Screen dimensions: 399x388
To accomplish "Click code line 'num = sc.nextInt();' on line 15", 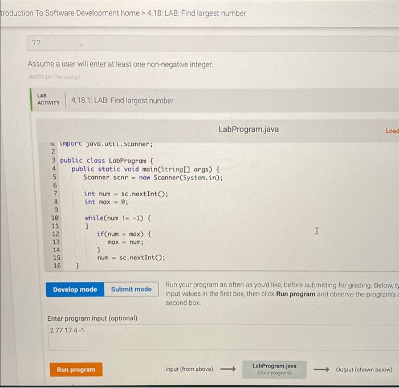I will tap(131, 258).
